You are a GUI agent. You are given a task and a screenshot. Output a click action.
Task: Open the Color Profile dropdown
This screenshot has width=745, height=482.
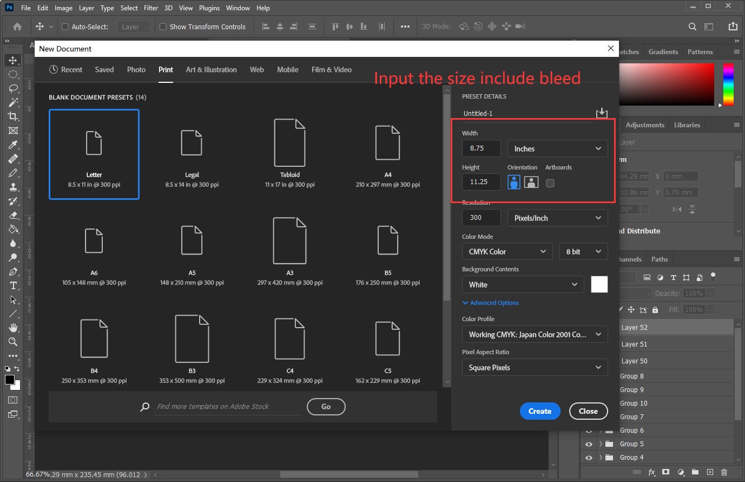(535, 334)
